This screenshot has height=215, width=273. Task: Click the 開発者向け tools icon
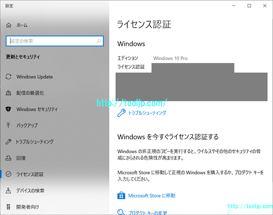8,207
